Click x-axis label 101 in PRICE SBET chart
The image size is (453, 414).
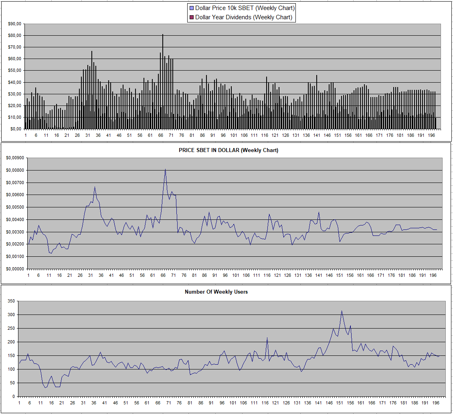[236, 275]
